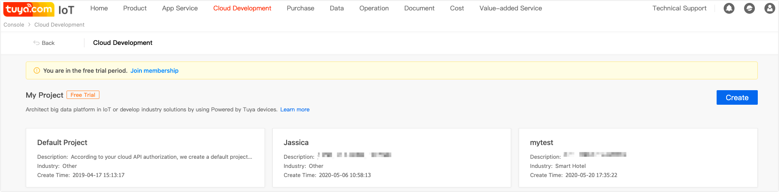Click Create Time 2020-05-06 10:58:13 text
Image resolution: width=779 pixels, height=192 pixels.
click(x=327, y=175)
